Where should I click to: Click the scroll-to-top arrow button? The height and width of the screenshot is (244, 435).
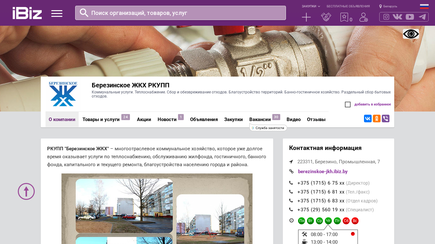coord(26,191)
